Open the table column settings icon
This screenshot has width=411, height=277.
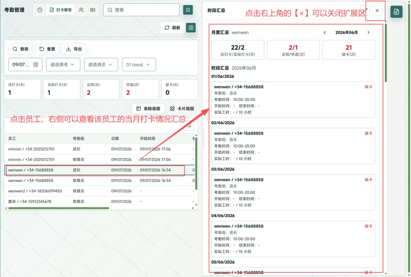189,126
